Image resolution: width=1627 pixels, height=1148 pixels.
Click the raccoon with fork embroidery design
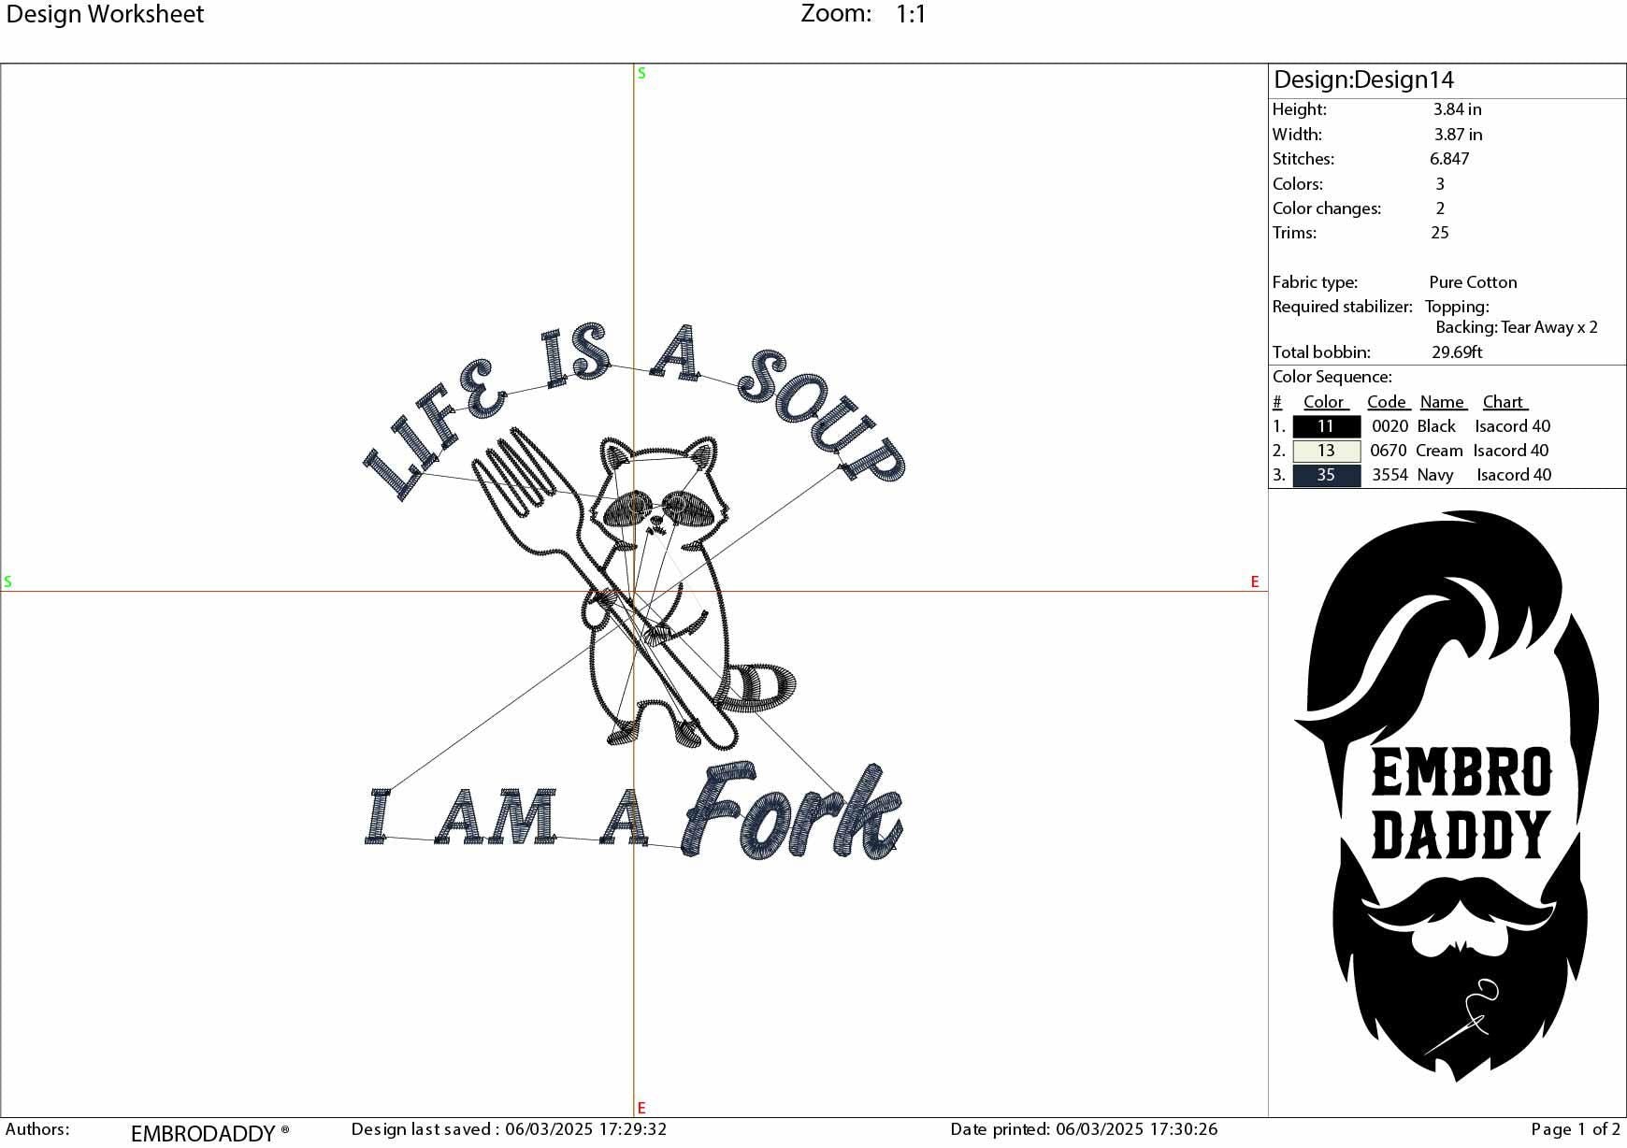point(636,591)
